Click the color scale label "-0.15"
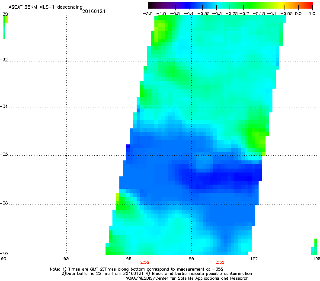 tap(259, 14)
